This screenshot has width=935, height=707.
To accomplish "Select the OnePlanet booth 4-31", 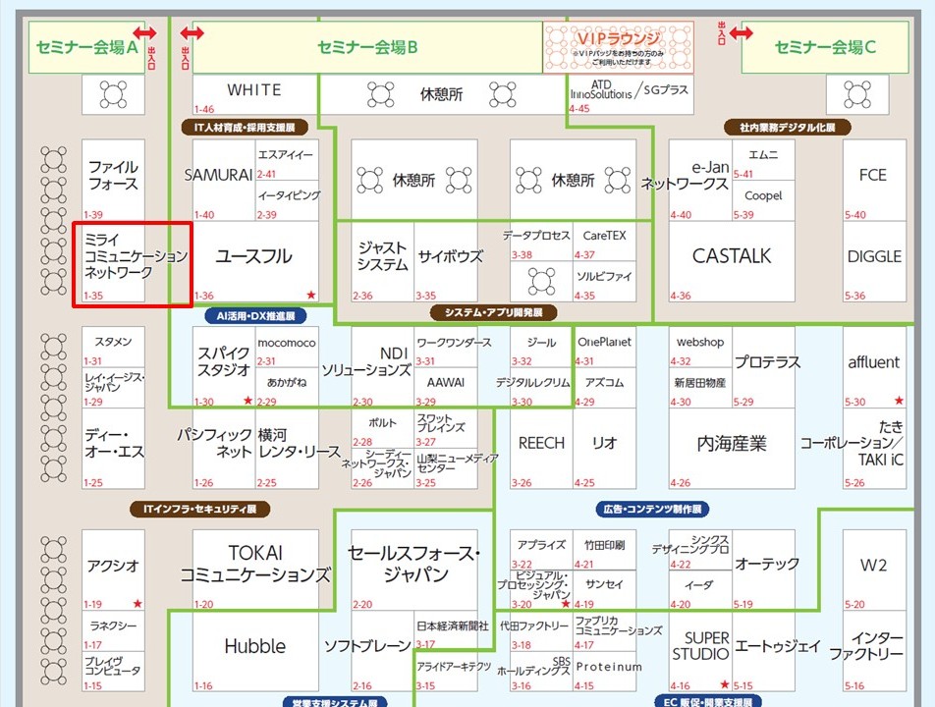I will click(x=605, y=347).
